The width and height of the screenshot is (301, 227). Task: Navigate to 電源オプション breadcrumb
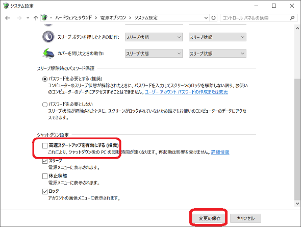(113, 18)
